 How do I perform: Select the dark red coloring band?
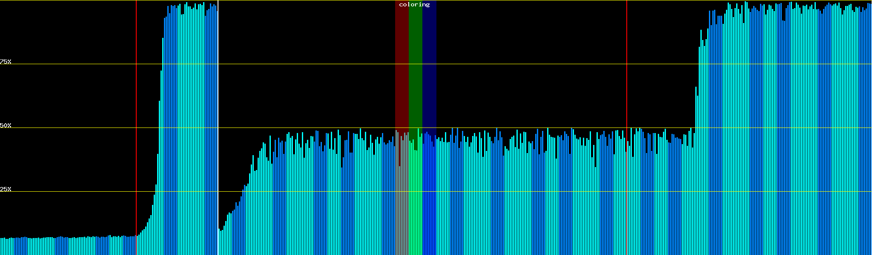click(x=402, y=64)
